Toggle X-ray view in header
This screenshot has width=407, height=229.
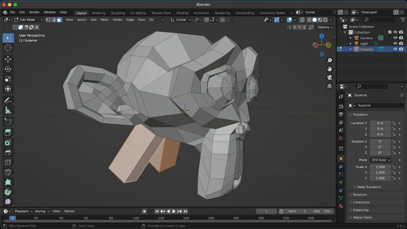[x=302, y=20]
